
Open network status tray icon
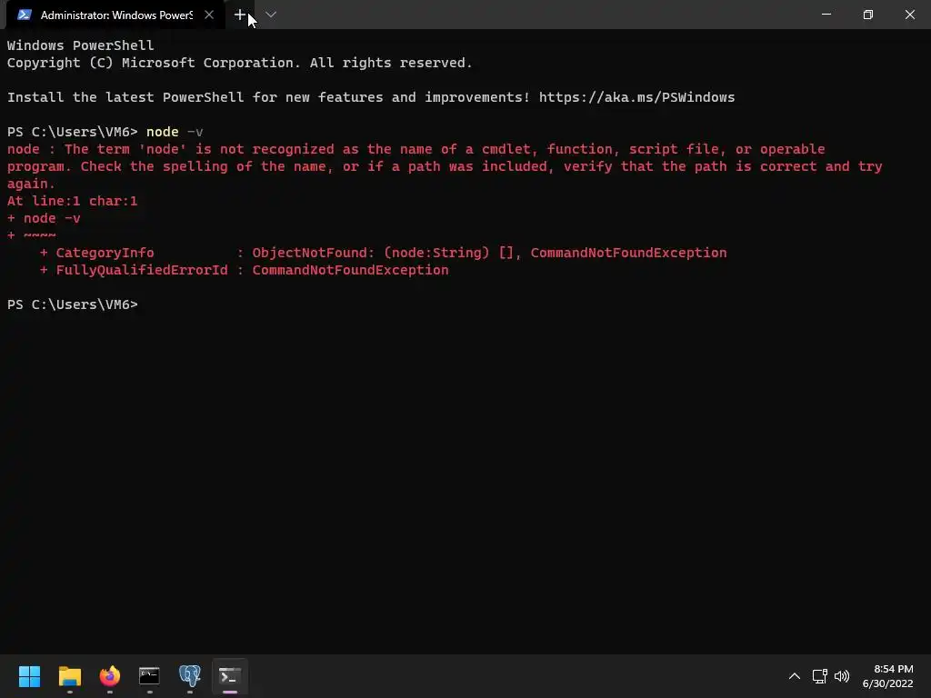(x=820, y=676)
